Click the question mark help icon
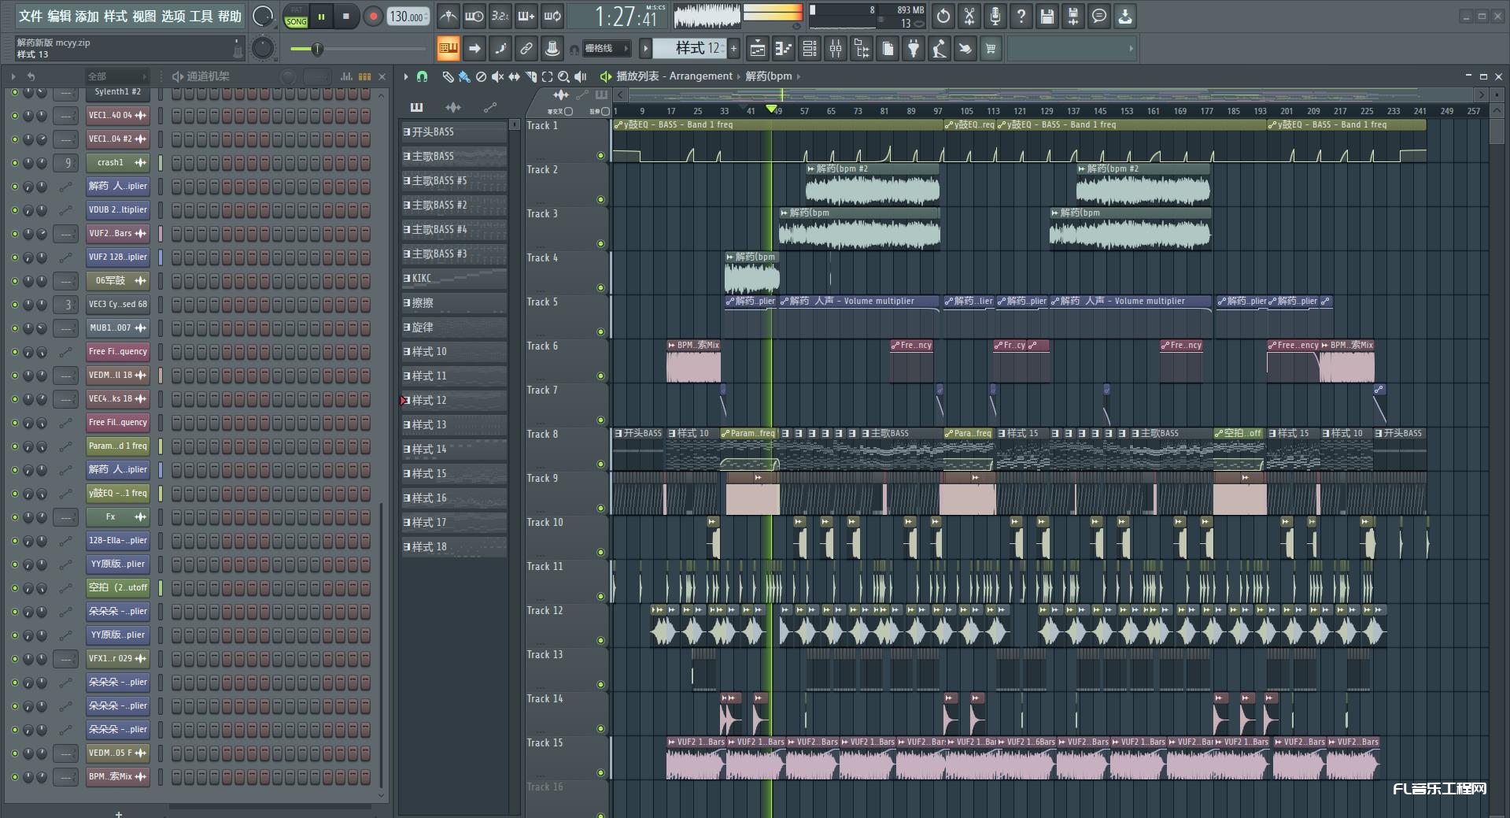Viewport: 1510px width, 818px height. (1021, 16)
